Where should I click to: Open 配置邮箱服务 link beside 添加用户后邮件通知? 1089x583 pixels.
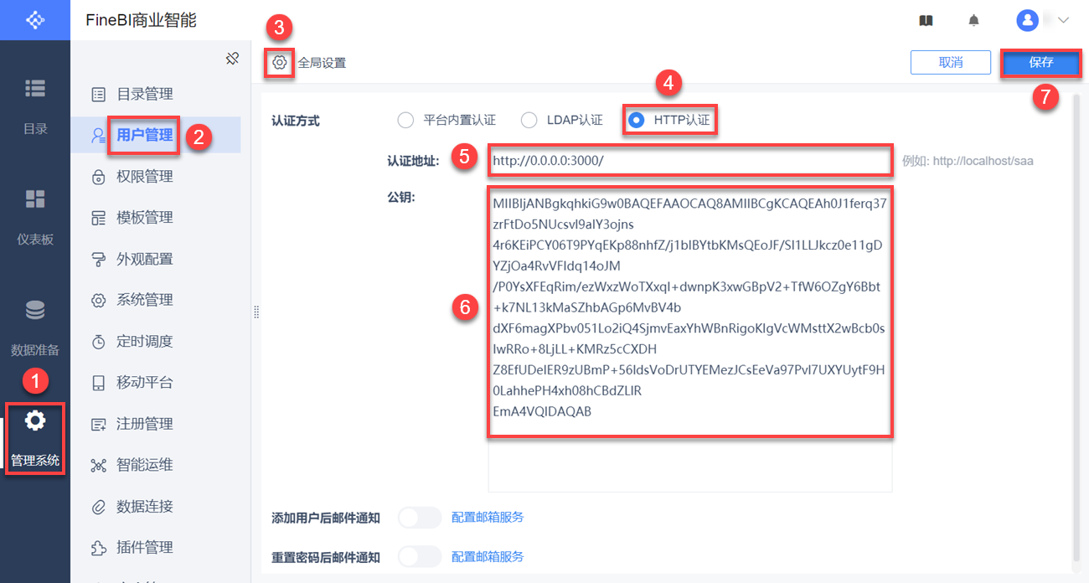pyautogui.click(x=488, y=518)
